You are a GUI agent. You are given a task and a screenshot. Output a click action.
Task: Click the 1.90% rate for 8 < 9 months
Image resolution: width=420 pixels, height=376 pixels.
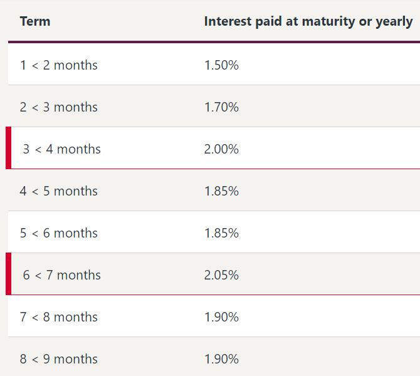point(221,359)
